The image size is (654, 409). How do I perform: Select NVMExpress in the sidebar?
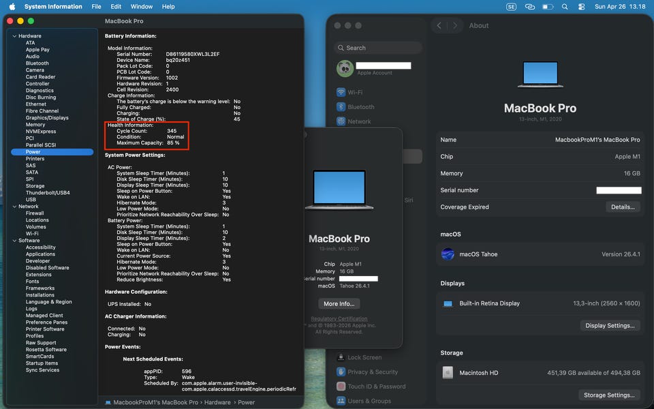41,132
